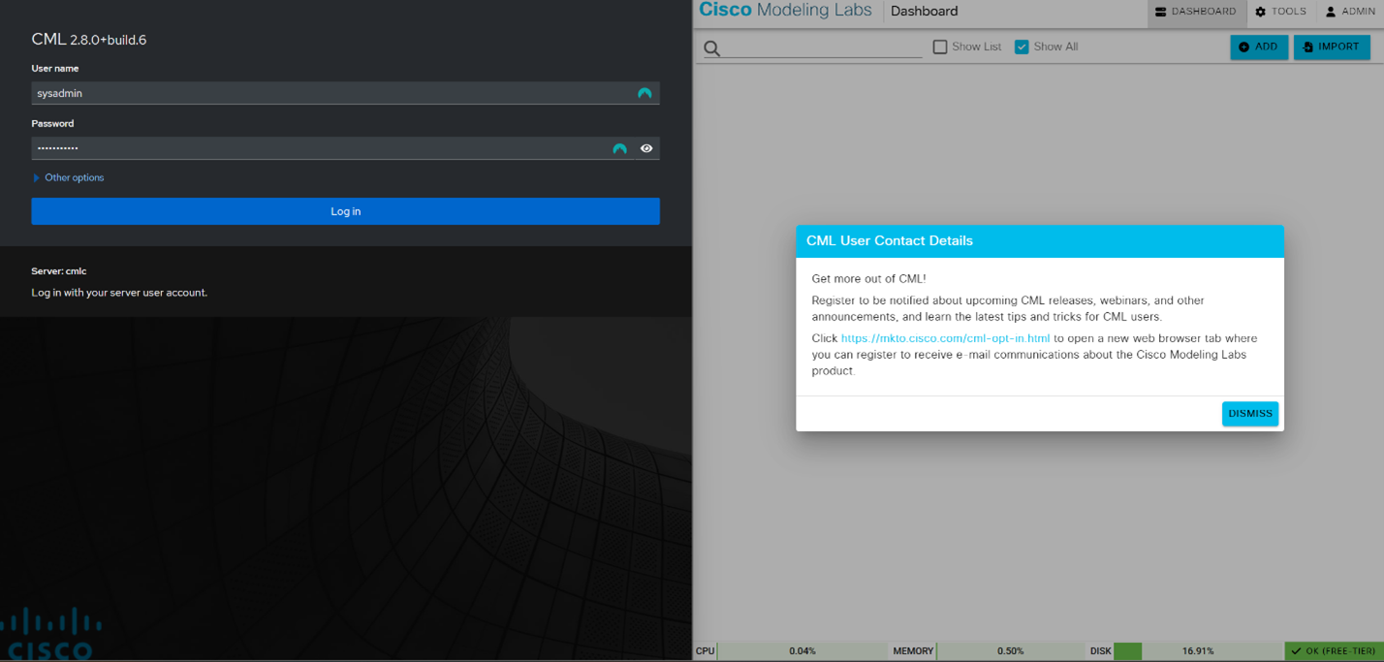Click the Admin user icon

pyautogui.click(x=1332, y=12)
